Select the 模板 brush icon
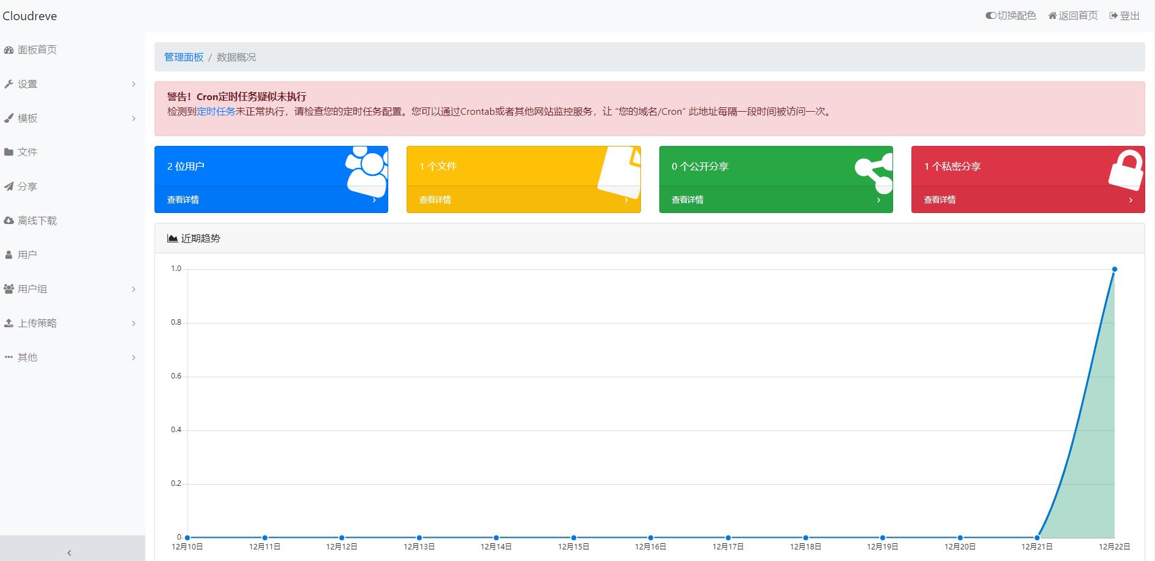The image size is (1155, 561). (x=9, y=118)
